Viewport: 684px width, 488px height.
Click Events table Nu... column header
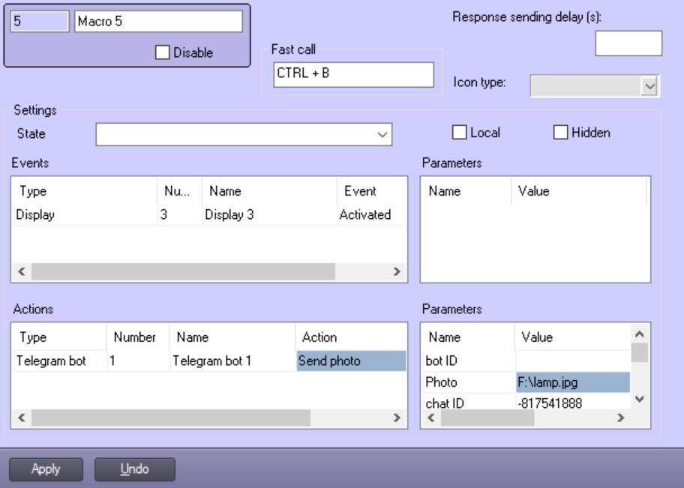180,191
